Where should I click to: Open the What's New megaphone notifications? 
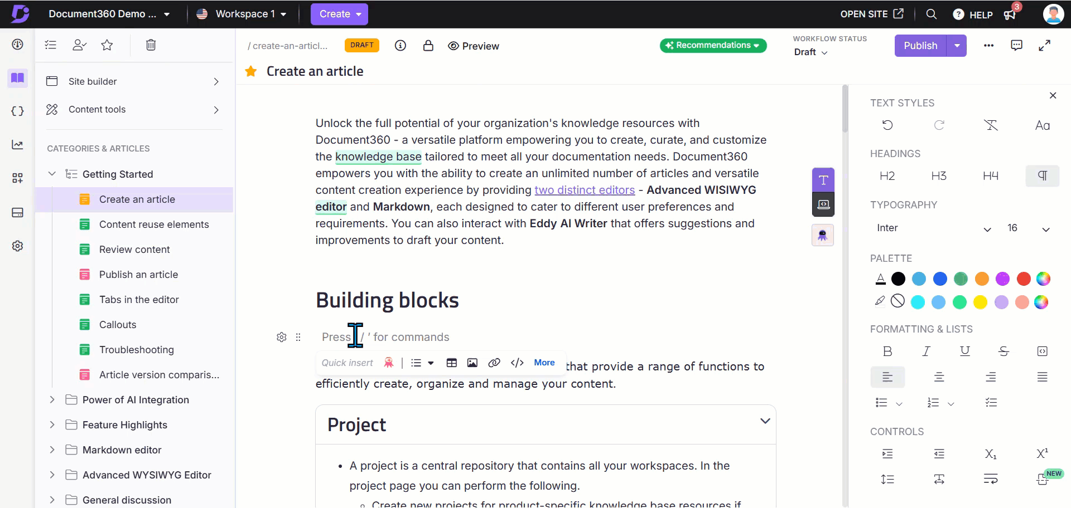[x=1010, y=14]
